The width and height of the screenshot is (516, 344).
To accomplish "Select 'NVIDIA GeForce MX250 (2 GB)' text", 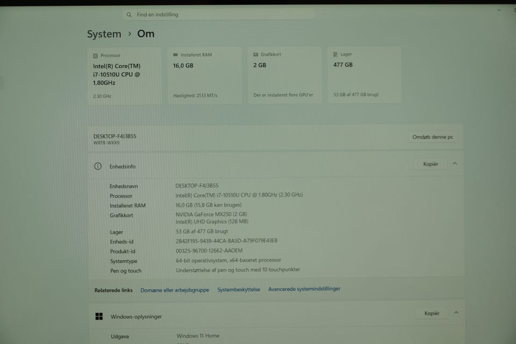I will click(211, 214).
